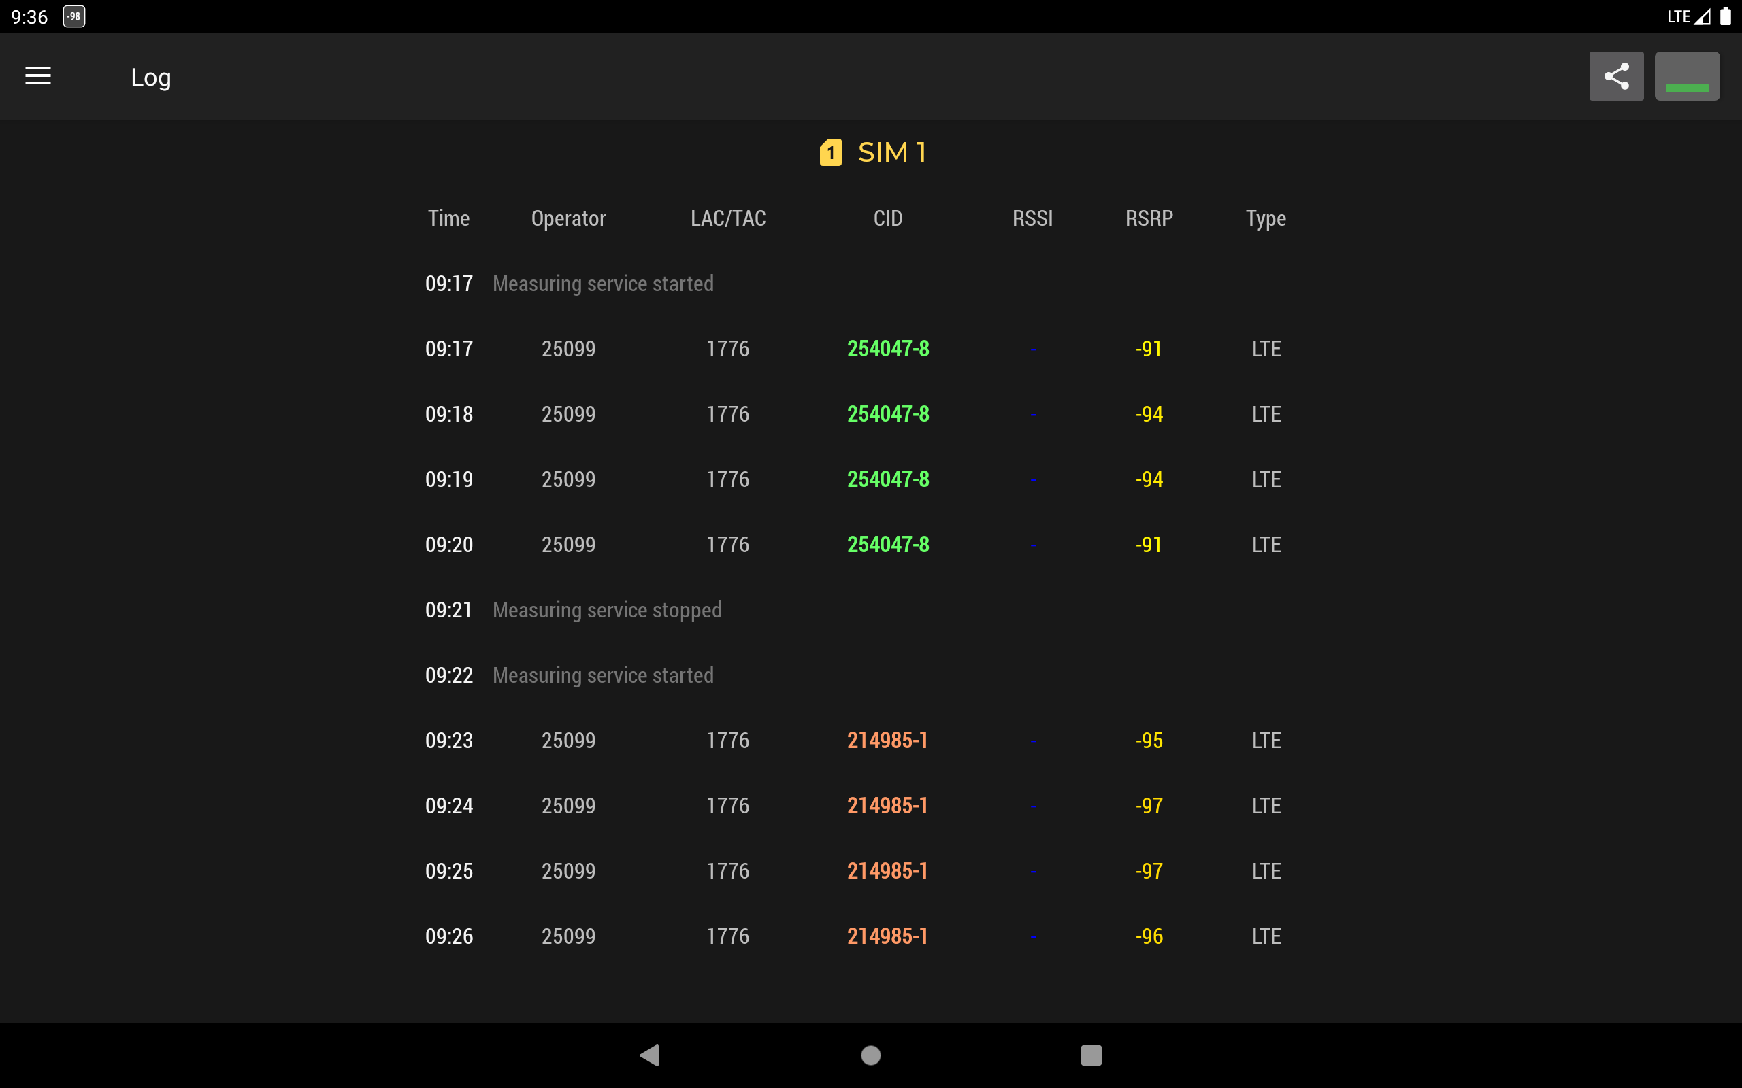Screen dimensions: 1742x1088
Task: Tap CID 254047-8 in the 09:19 row
Action: [x=887, y=479]
